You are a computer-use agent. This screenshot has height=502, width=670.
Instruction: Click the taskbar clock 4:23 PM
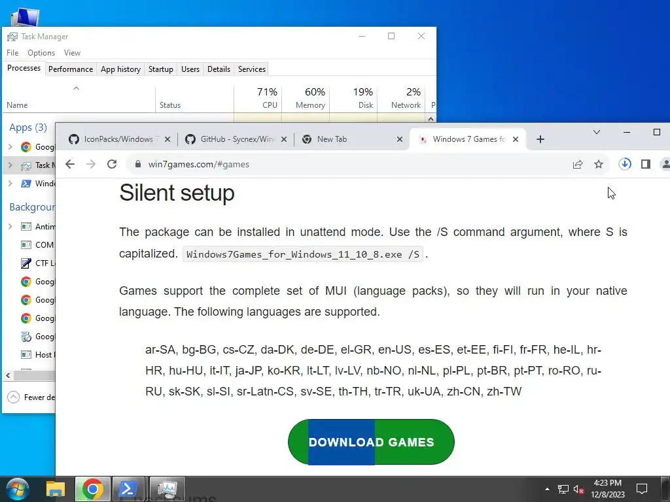coord(608,489)
